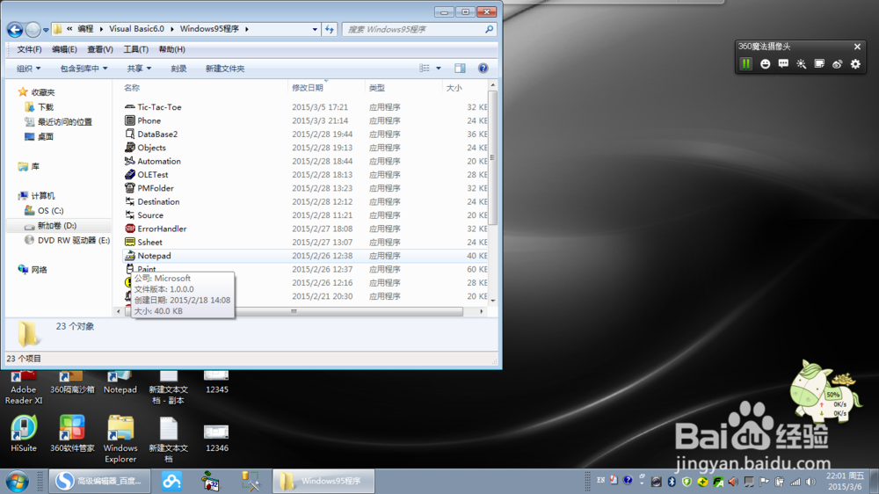Select DVD RW 驱动器 (E:)
879x494 pixels.
tap(74, 240)
